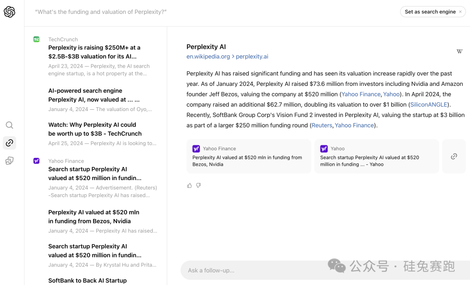Open the Reuters citation link

pos(322,125)
